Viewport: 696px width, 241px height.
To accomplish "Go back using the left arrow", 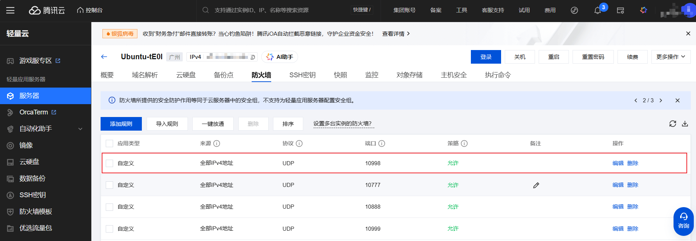I will [x=104, y=57].
